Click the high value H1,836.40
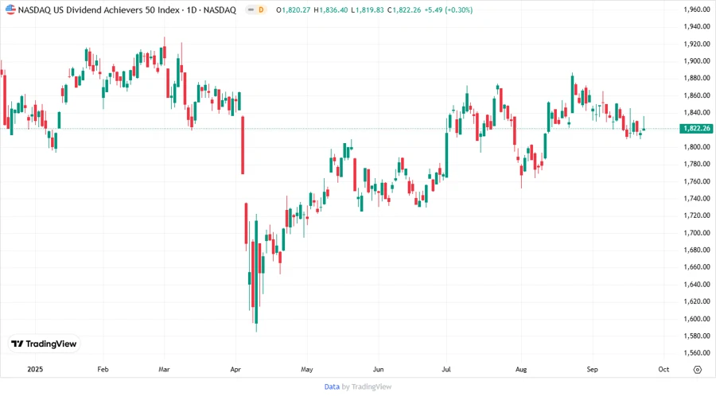The image size is (716, 396). coord(331,10)
